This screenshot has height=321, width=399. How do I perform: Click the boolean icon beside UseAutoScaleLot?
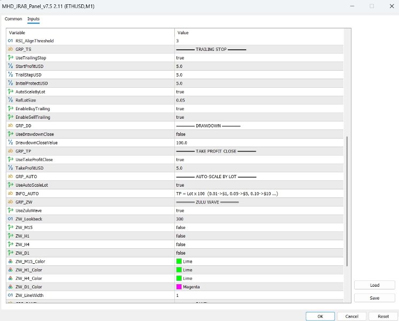point(10,185)
